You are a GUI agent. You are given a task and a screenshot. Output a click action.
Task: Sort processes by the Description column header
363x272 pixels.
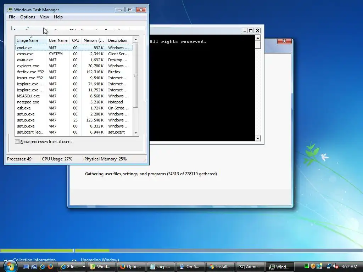point(119,40)
